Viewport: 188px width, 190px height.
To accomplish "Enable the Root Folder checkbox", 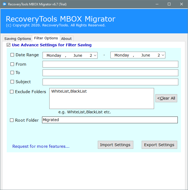I will (x=12, y=120).
